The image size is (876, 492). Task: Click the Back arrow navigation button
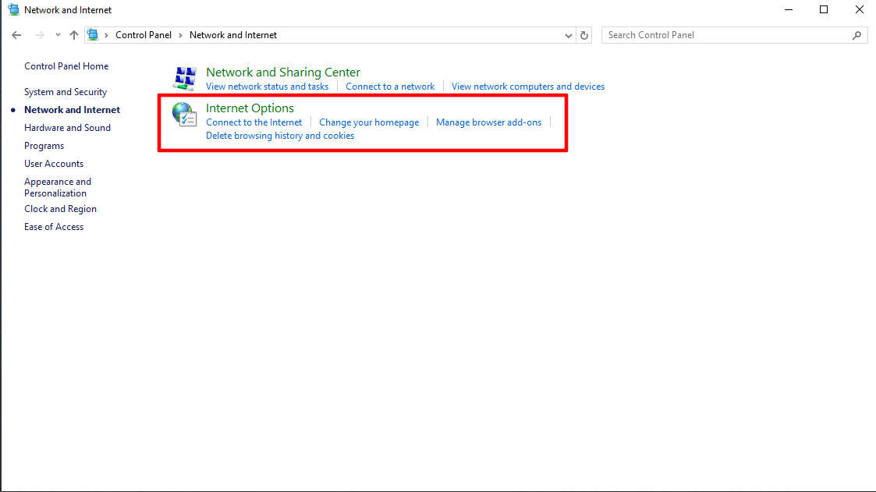click(17, 35)
